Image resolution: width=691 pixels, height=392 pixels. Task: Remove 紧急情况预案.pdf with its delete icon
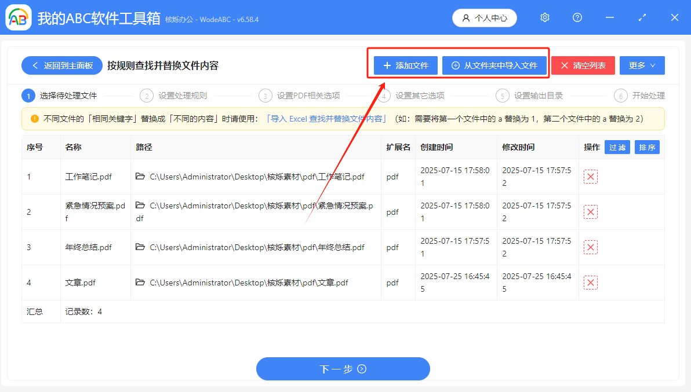(591, 212)
